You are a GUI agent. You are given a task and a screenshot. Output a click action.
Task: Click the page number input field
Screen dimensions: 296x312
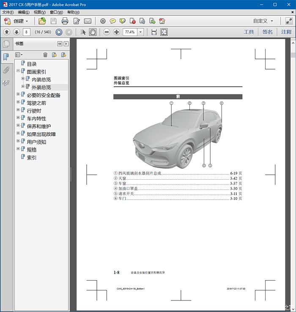(26, 32)
